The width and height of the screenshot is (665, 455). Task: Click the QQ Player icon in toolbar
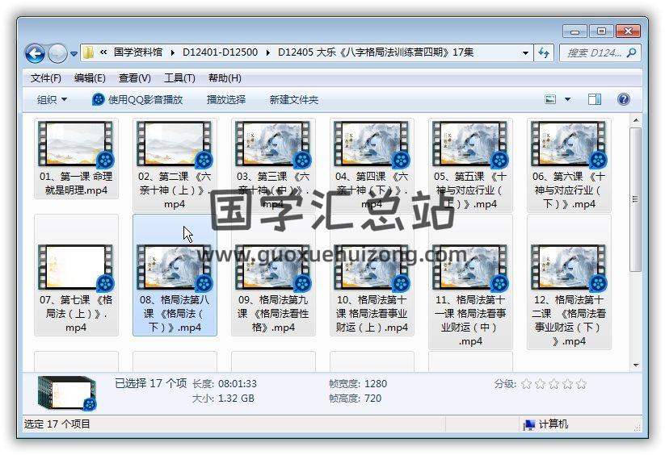pyautogui.click(x=99, y=100)
